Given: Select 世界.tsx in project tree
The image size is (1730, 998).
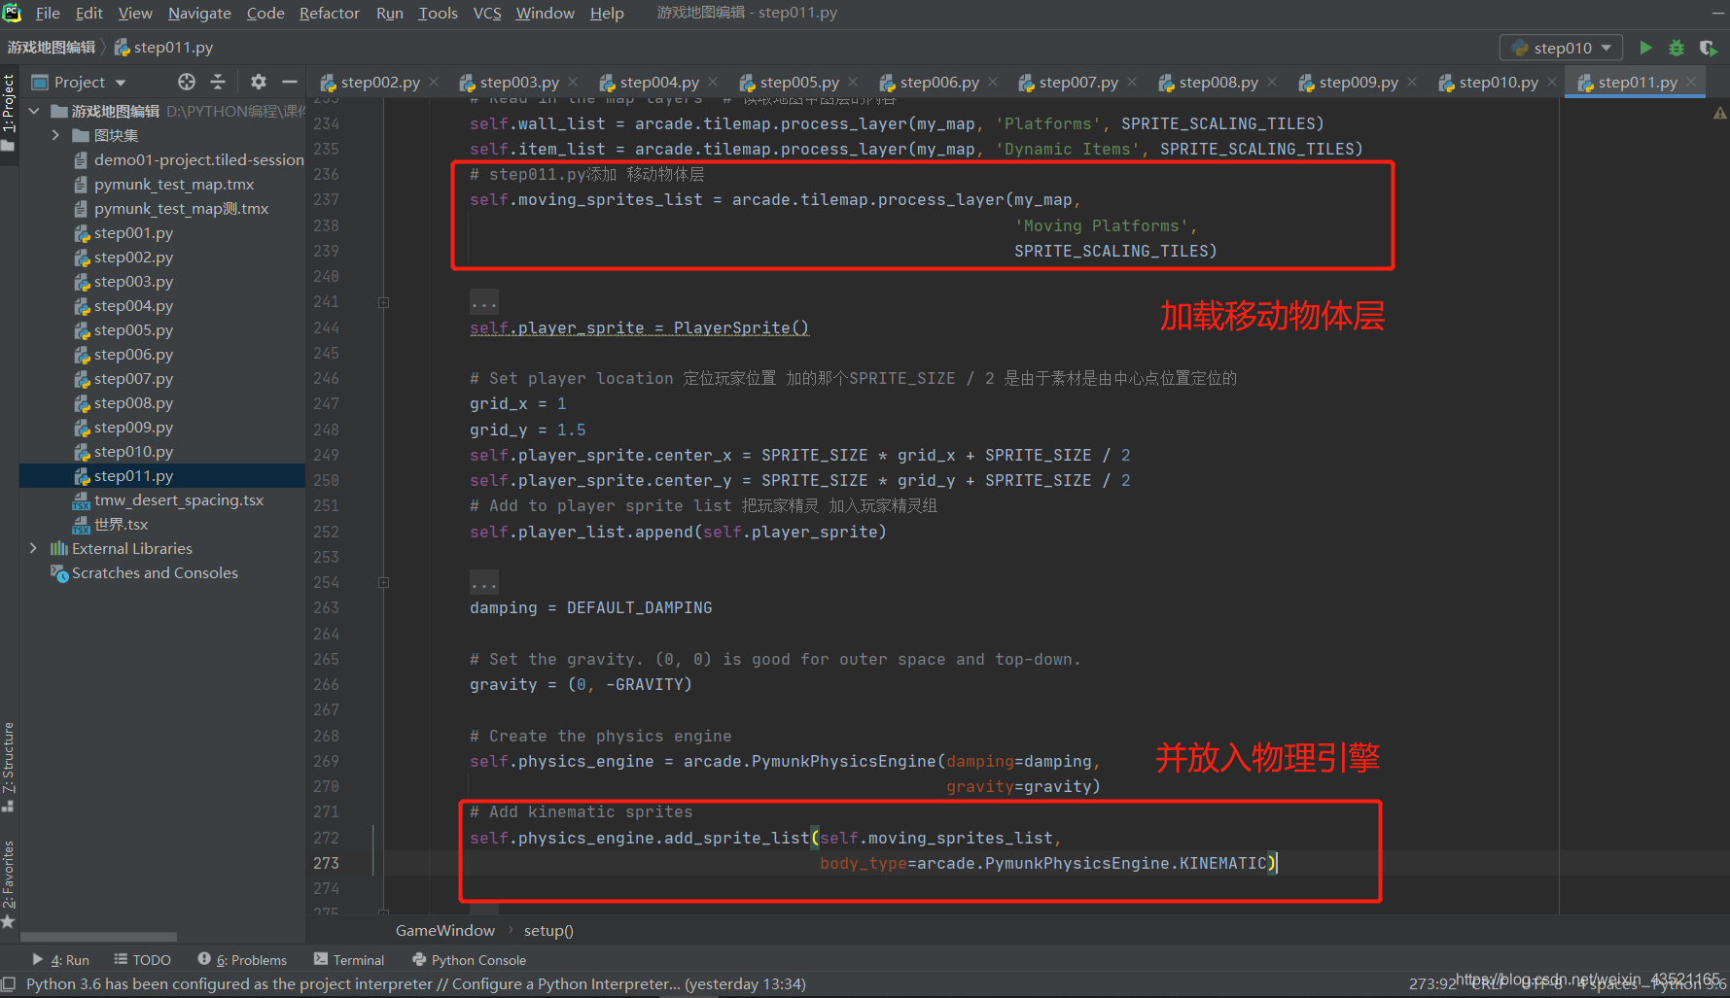Looking at the screenshot, I should point(121,524).
